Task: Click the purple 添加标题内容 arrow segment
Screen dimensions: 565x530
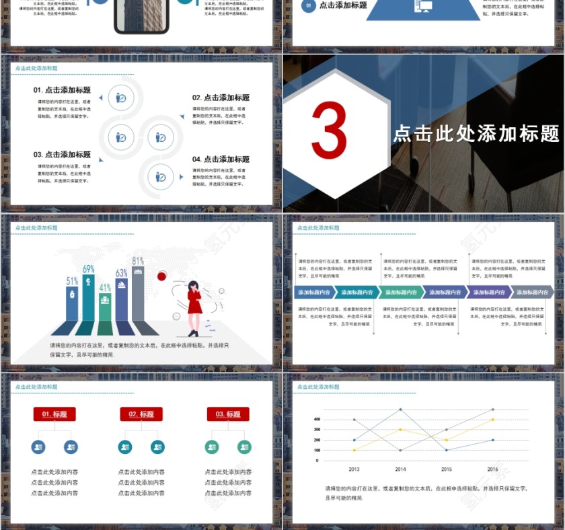Action: coord(489,292)
